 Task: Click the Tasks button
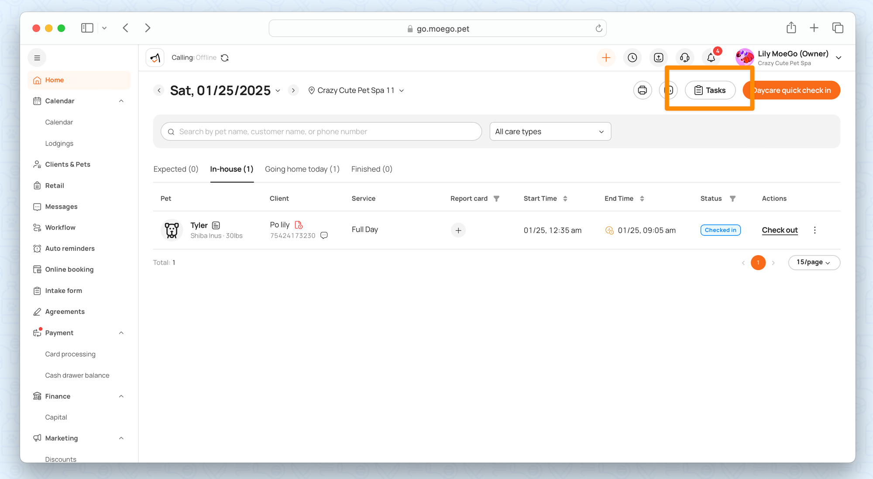710,90
